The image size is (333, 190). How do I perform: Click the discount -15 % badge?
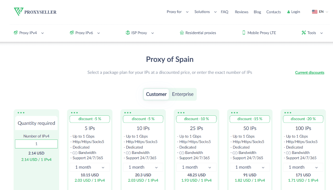(250, 119)
